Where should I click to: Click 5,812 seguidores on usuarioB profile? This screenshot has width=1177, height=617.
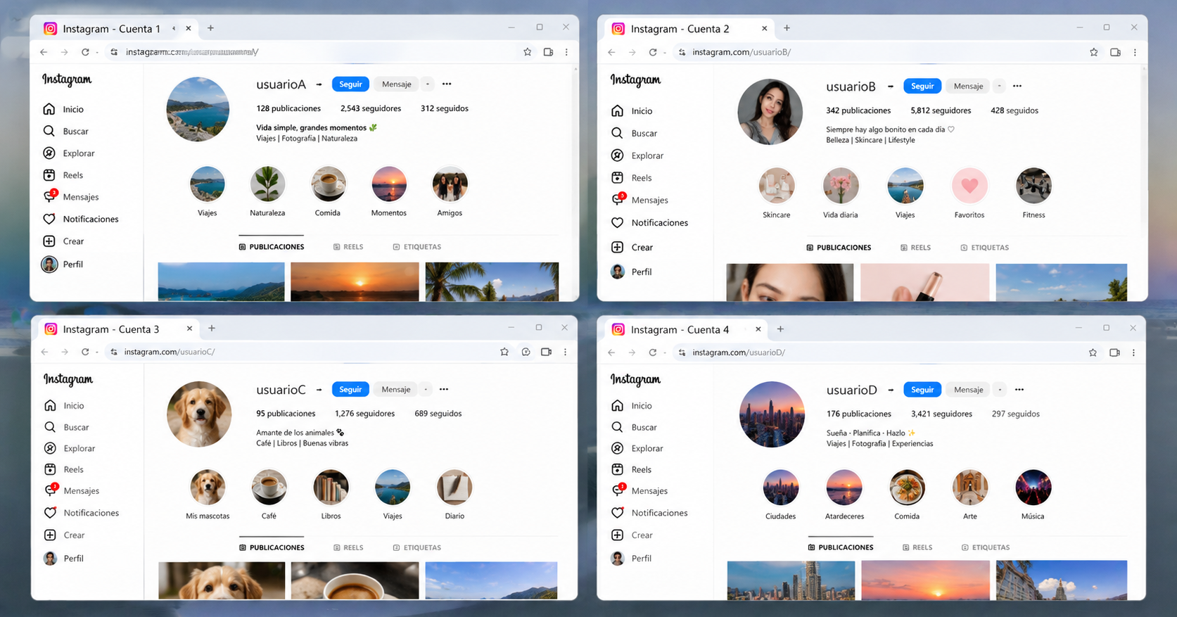tap(941, 110)
